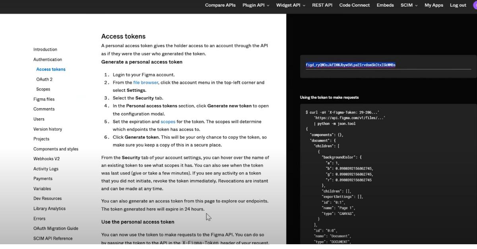Open Payments in the sidebar
This screenshot has width=477, height=249.
click(x=43, y=179)
